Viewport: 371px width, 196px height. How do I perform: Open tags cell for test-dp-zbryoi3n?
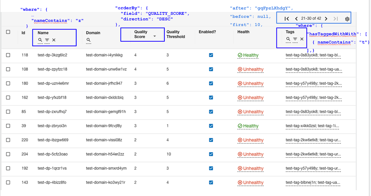click(x=312, y=126)
